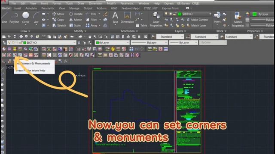This screenshot has height=154, width=275.
Task: Select the Arc tool
Action: [36, 18]
